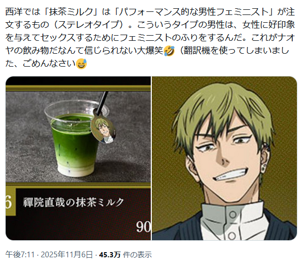Click the black straw in the drink
The image size is (300, 264).
[x=102, y=103]
